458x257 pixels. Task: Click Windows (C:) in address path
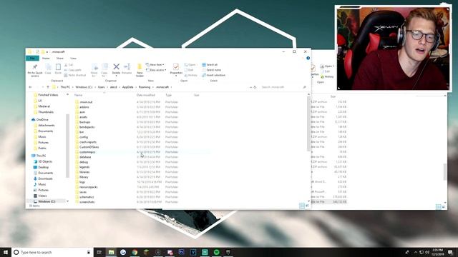point(84,87)
